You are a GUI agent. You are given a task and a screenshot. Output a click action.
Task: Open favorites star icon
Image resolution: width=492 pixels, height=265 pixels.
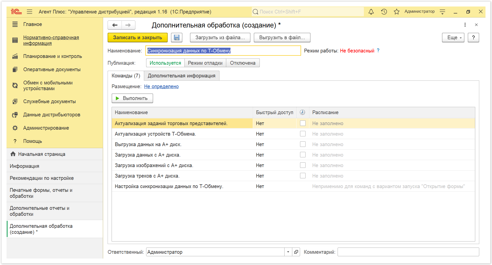coord(397,12)
